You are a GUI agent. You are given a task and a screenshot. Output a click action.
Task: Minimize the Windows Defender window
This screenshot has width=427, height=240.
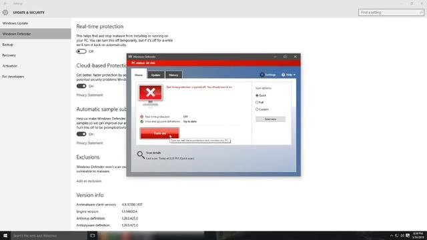tap(275, 57)
